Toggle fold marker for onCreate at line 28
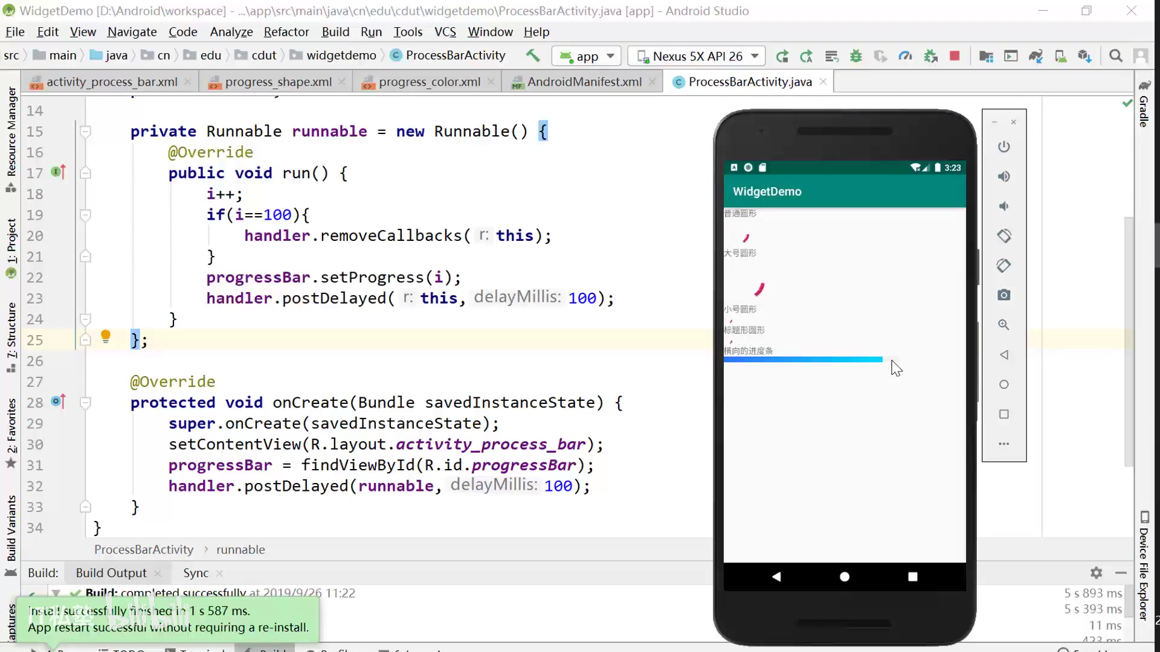 click(86, 403)
